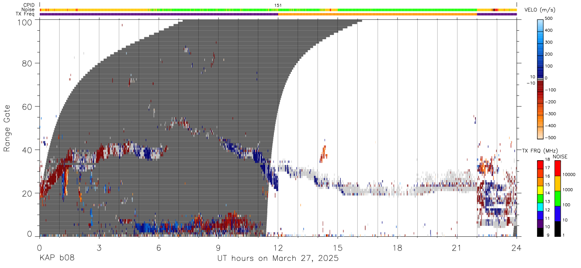This screenshot has height=268, width=581.
Task: Click the blue swatch in NOISE legend
Action: (x=558, y=214)
